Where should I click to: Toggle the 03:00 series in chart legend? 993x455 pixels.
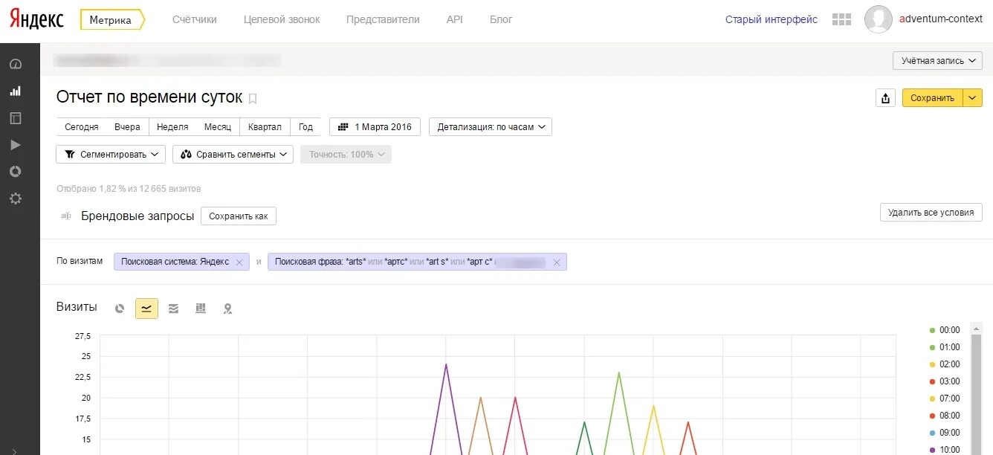pos(945,381)
